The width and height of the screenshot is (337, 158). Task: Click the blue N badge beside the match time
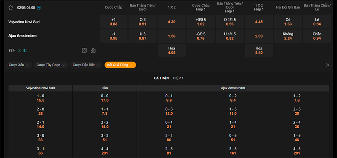click(x=39, y=8)
